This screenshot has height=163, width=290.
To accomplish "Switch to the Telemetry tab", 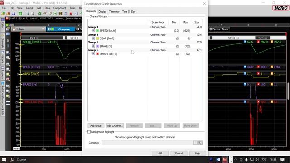I will click(114, 11).
